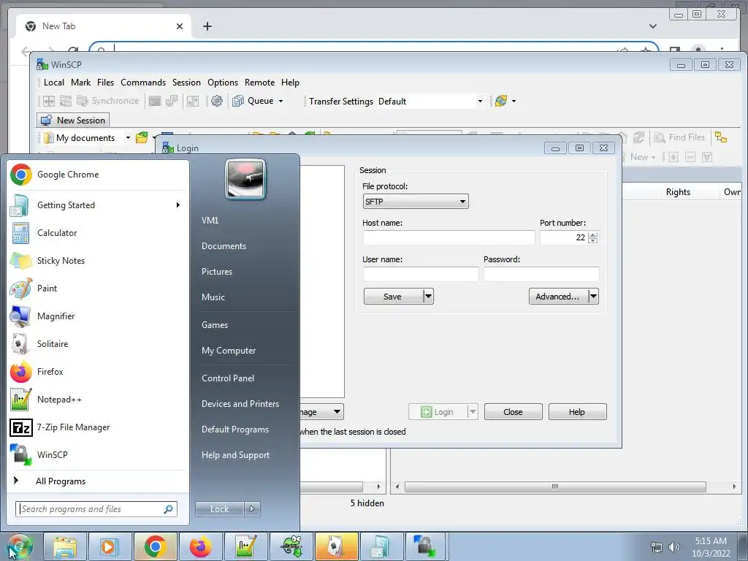
Task: Expand the Queue dropdown arrow
Action: (x=281, y=101)
